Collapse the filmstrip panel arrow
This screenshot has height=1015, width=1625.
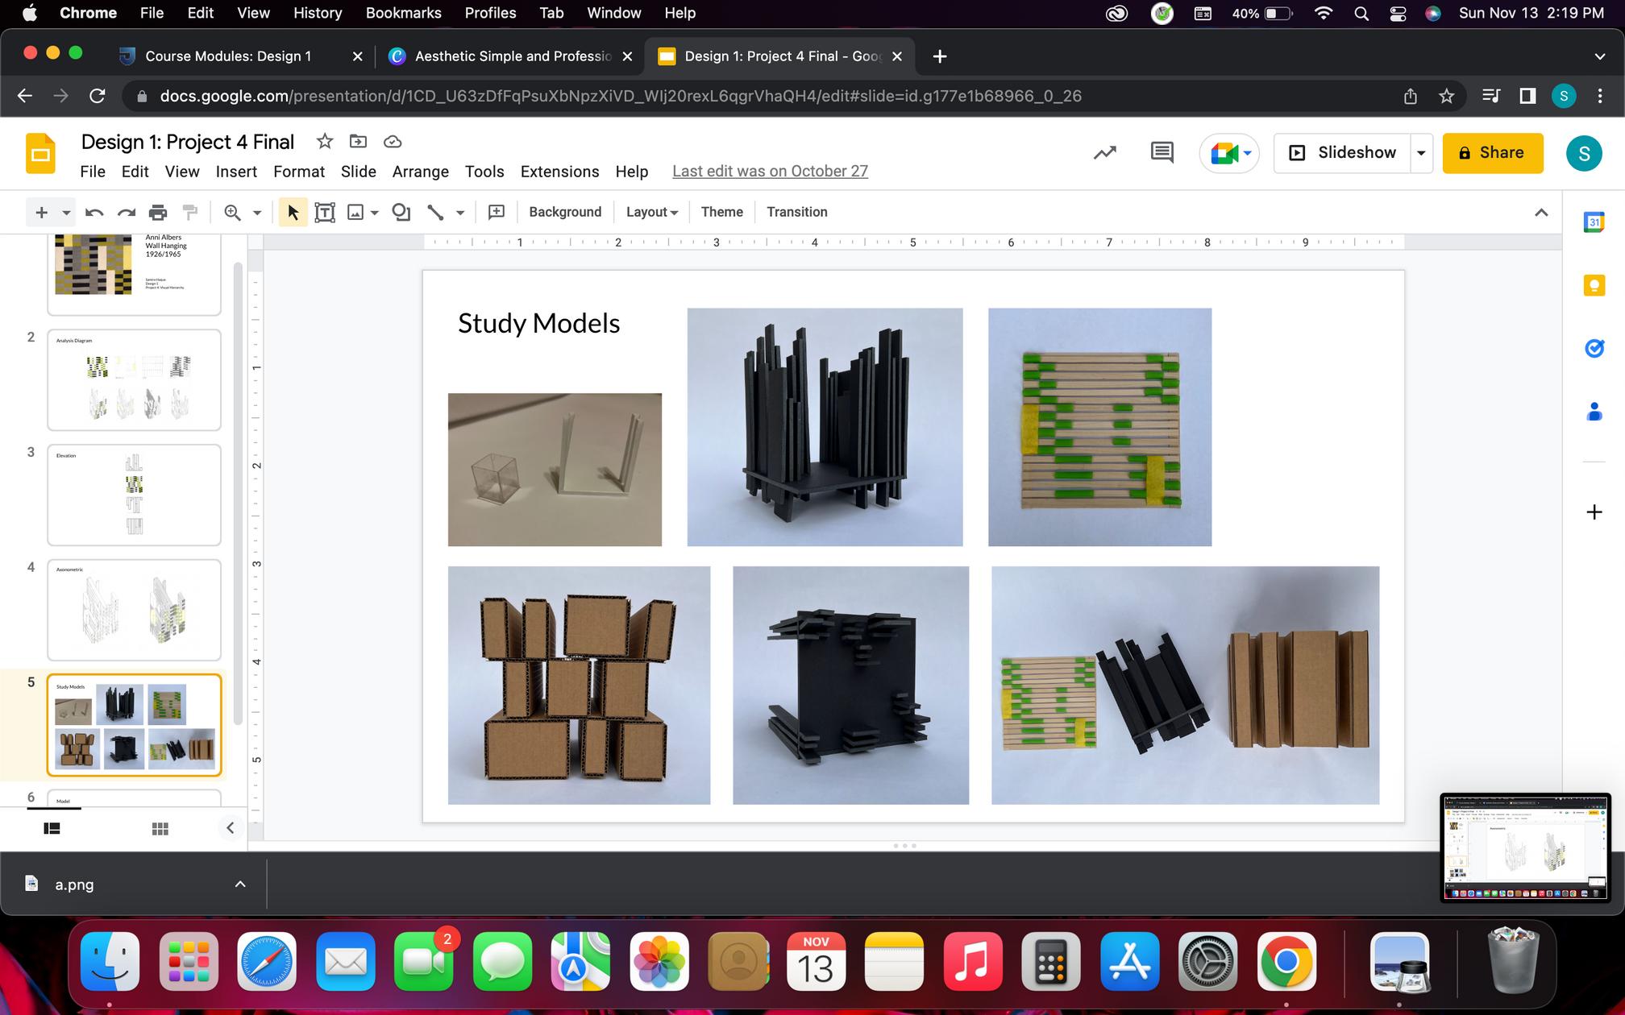pos(230,828)
